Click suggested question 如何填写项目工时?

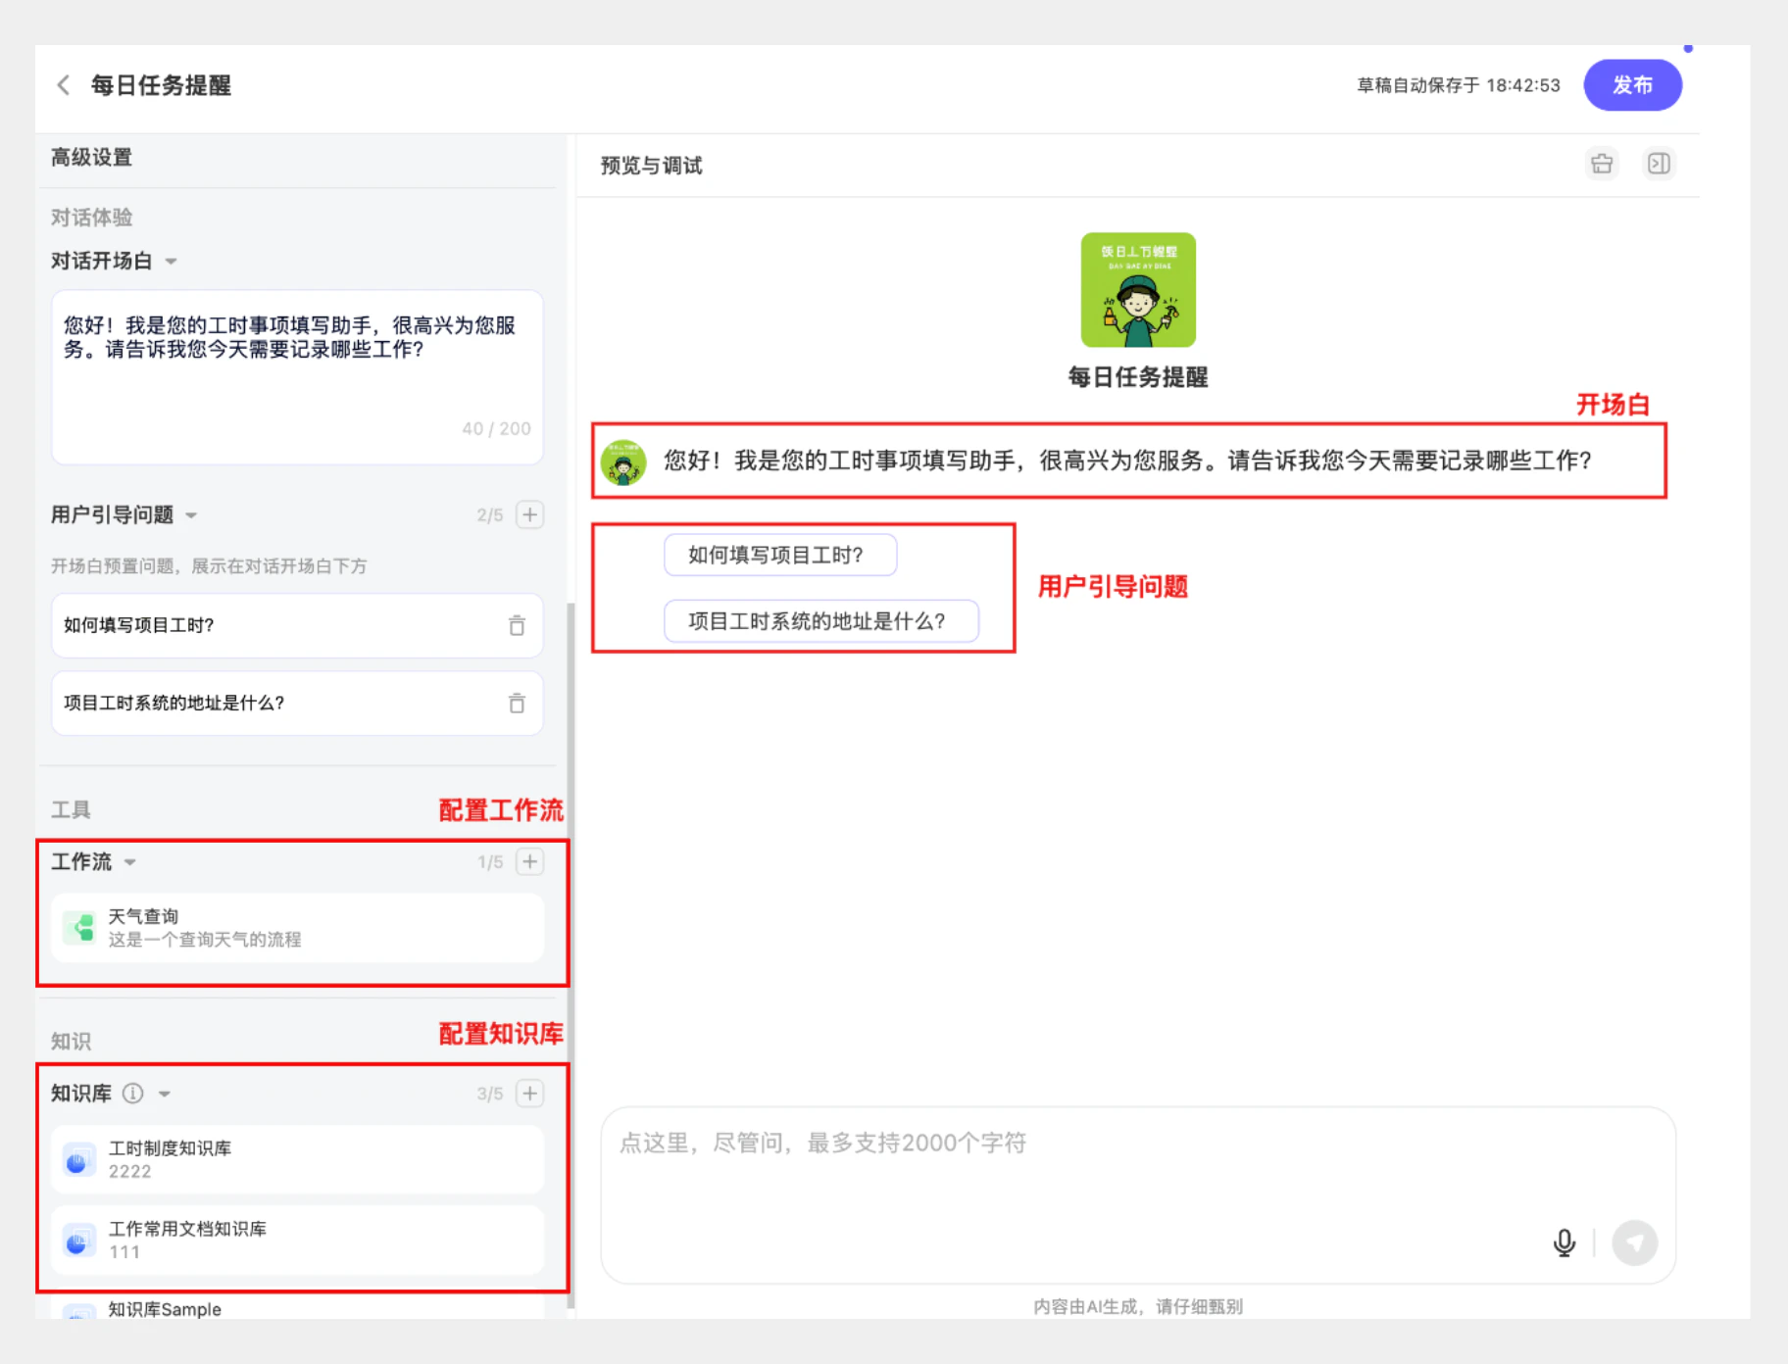point(780,556)
